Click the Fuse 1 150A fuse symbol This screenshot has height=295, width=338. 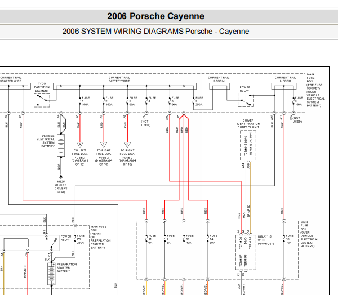pyautogui.click(x=80, y=101)
